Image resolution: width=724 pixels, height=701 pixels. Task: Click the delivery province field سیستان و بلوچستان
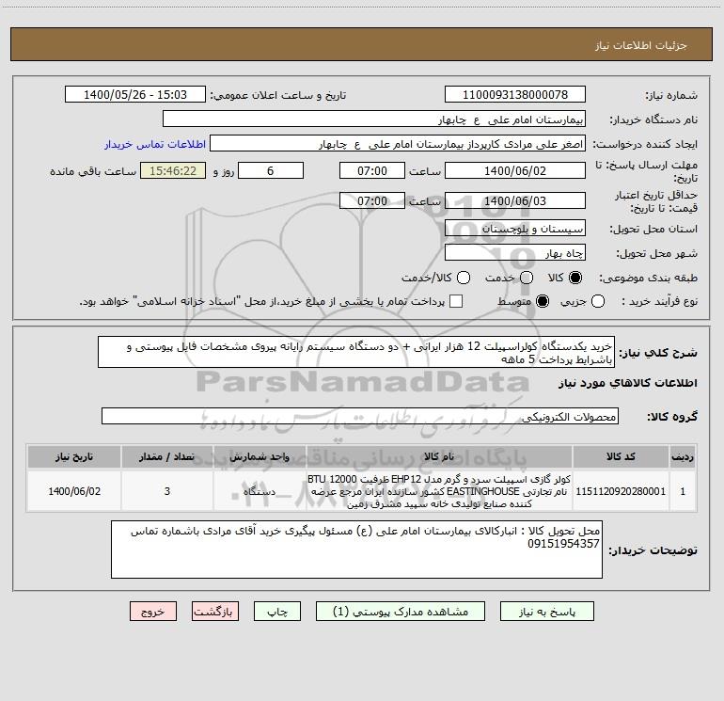[x=515, y=228]
